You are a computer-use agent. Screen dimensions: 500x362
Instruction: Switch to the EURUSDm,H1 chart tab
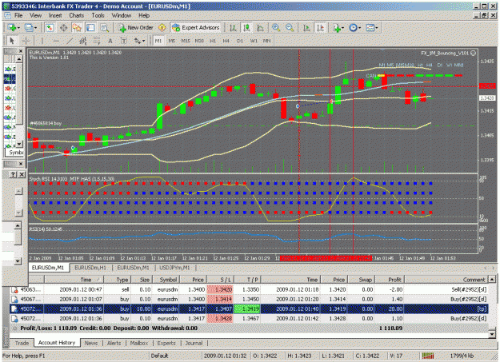tap(90, 268)
